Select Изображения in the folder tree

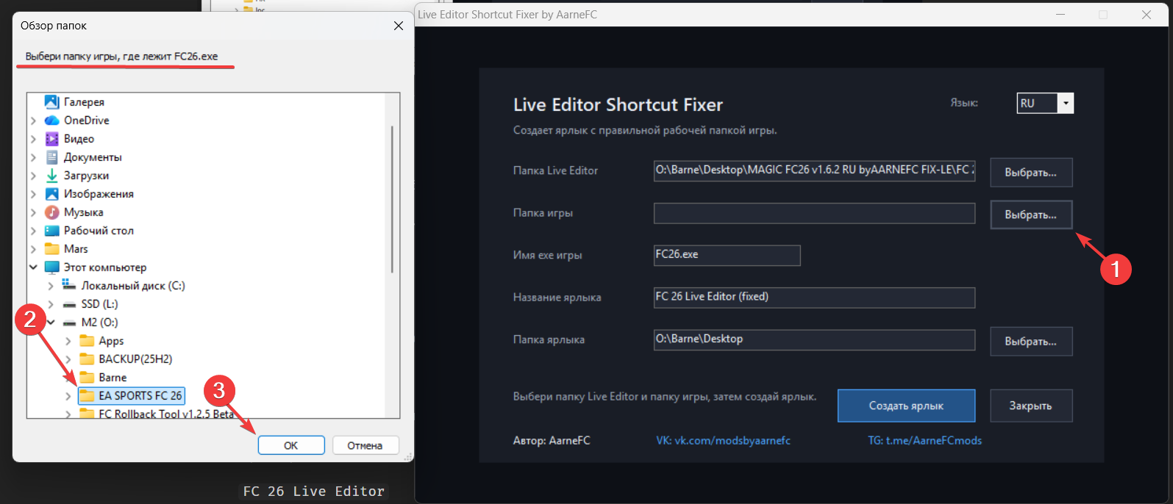(99, 194)
